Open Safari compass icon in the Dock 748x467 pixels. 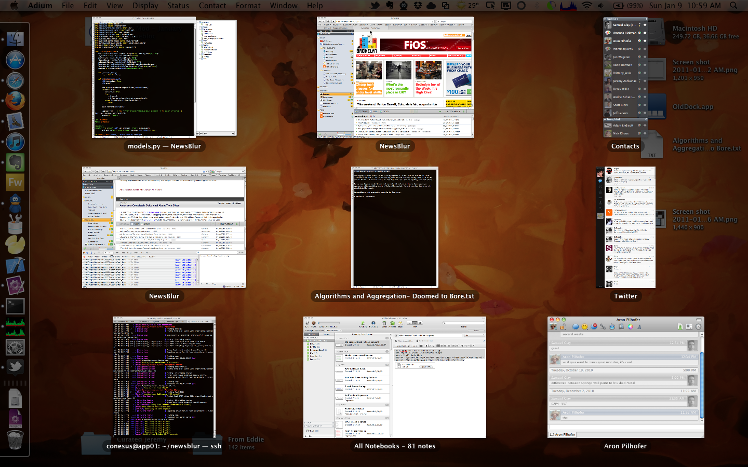pos(15,80)
